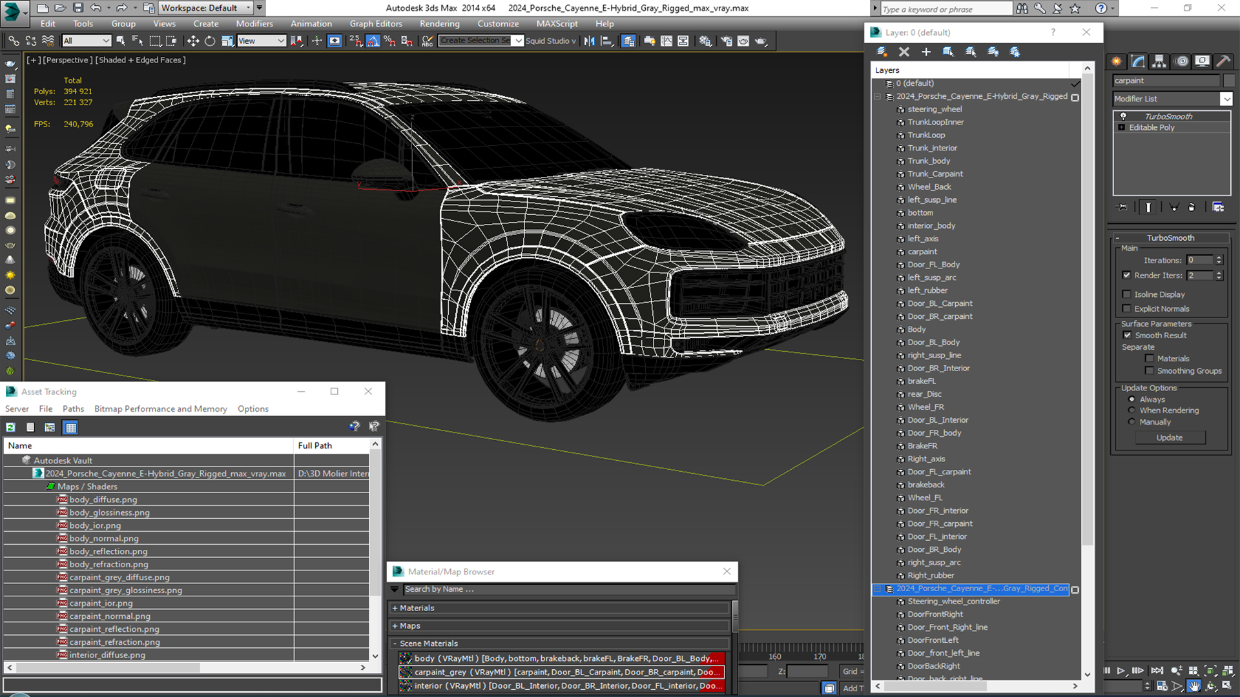
Task: Open the Workspace Default dropdown
Action: tap(205, 8)
